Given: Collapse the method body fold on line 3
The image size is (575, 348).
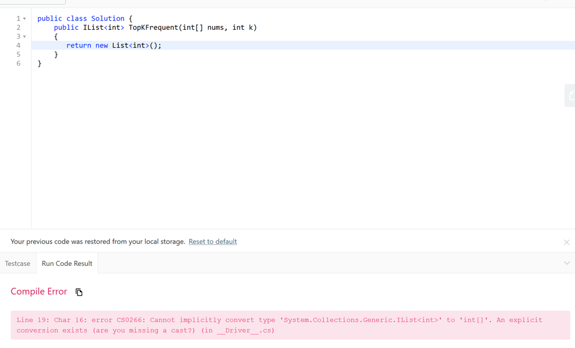Looking at the screenshot, I should [24, 37].
